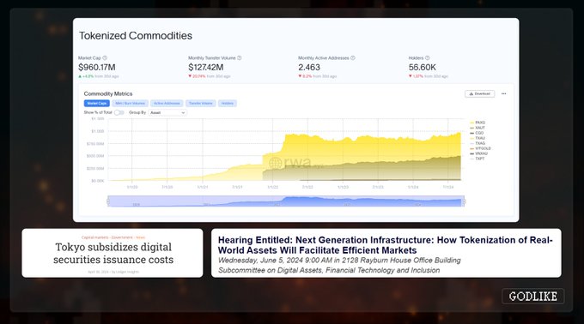
Task: Click the 2,463 active addresses value
Action: 309,67
